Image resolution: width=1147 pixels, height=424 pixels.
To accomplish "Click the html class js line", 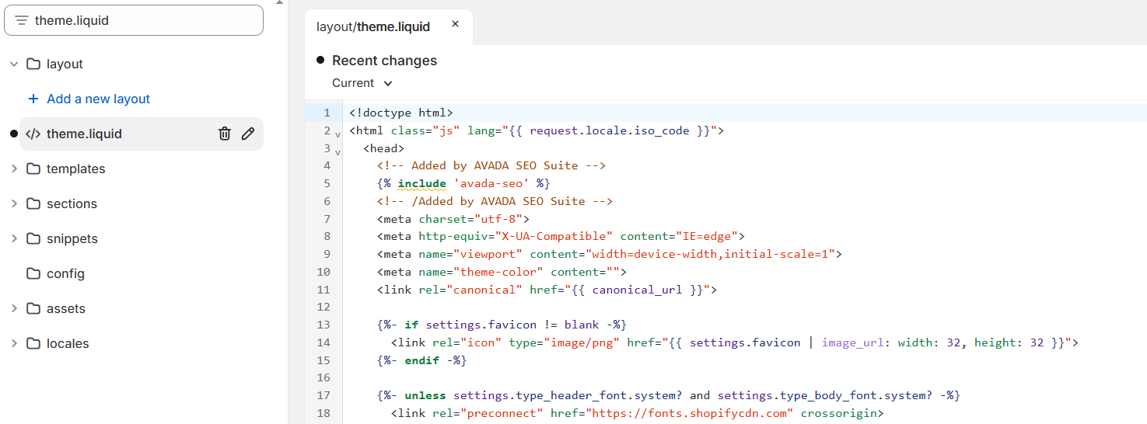I will pos(537,130).
